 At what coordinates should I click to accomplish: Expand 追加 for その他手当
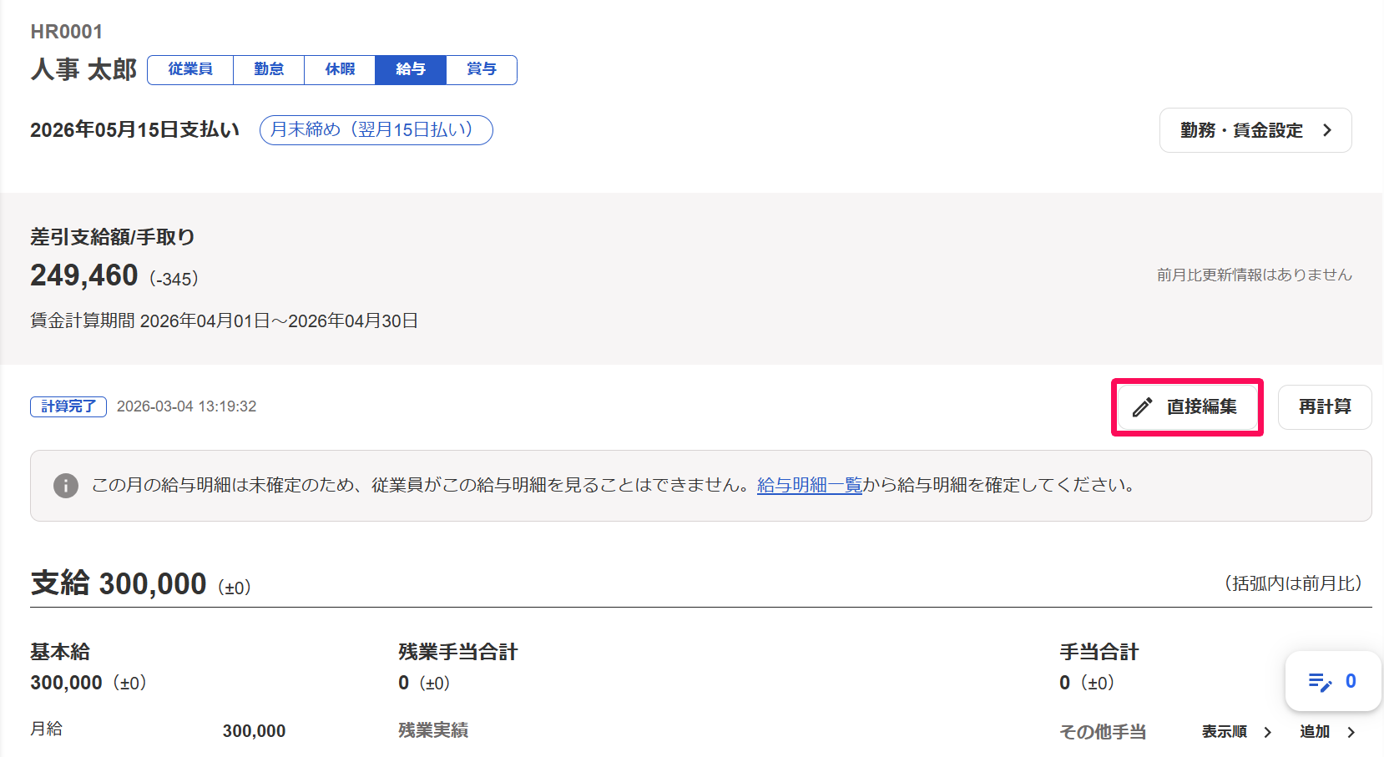coord(1327,732)
